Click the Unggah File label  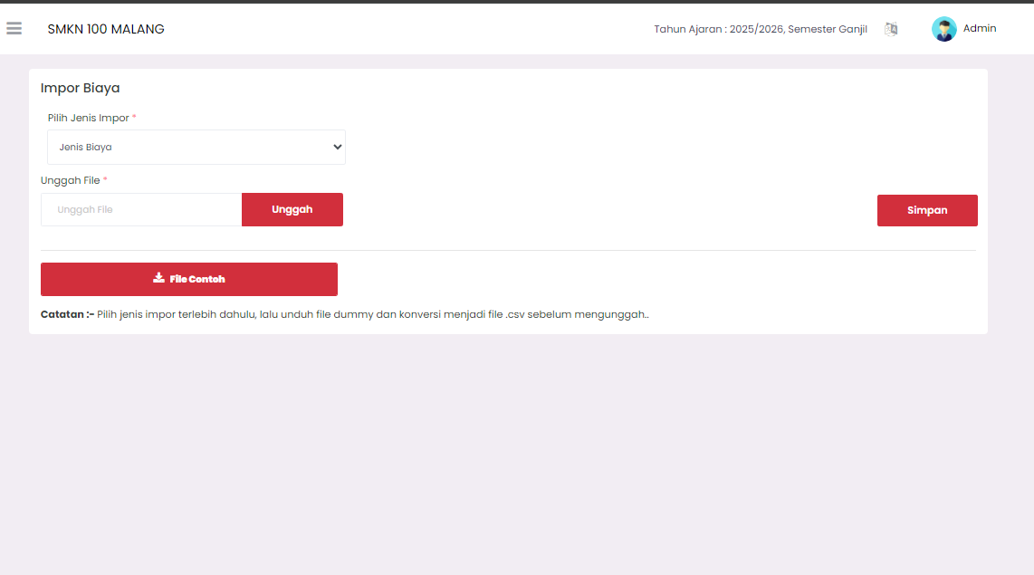coord(70,180)
